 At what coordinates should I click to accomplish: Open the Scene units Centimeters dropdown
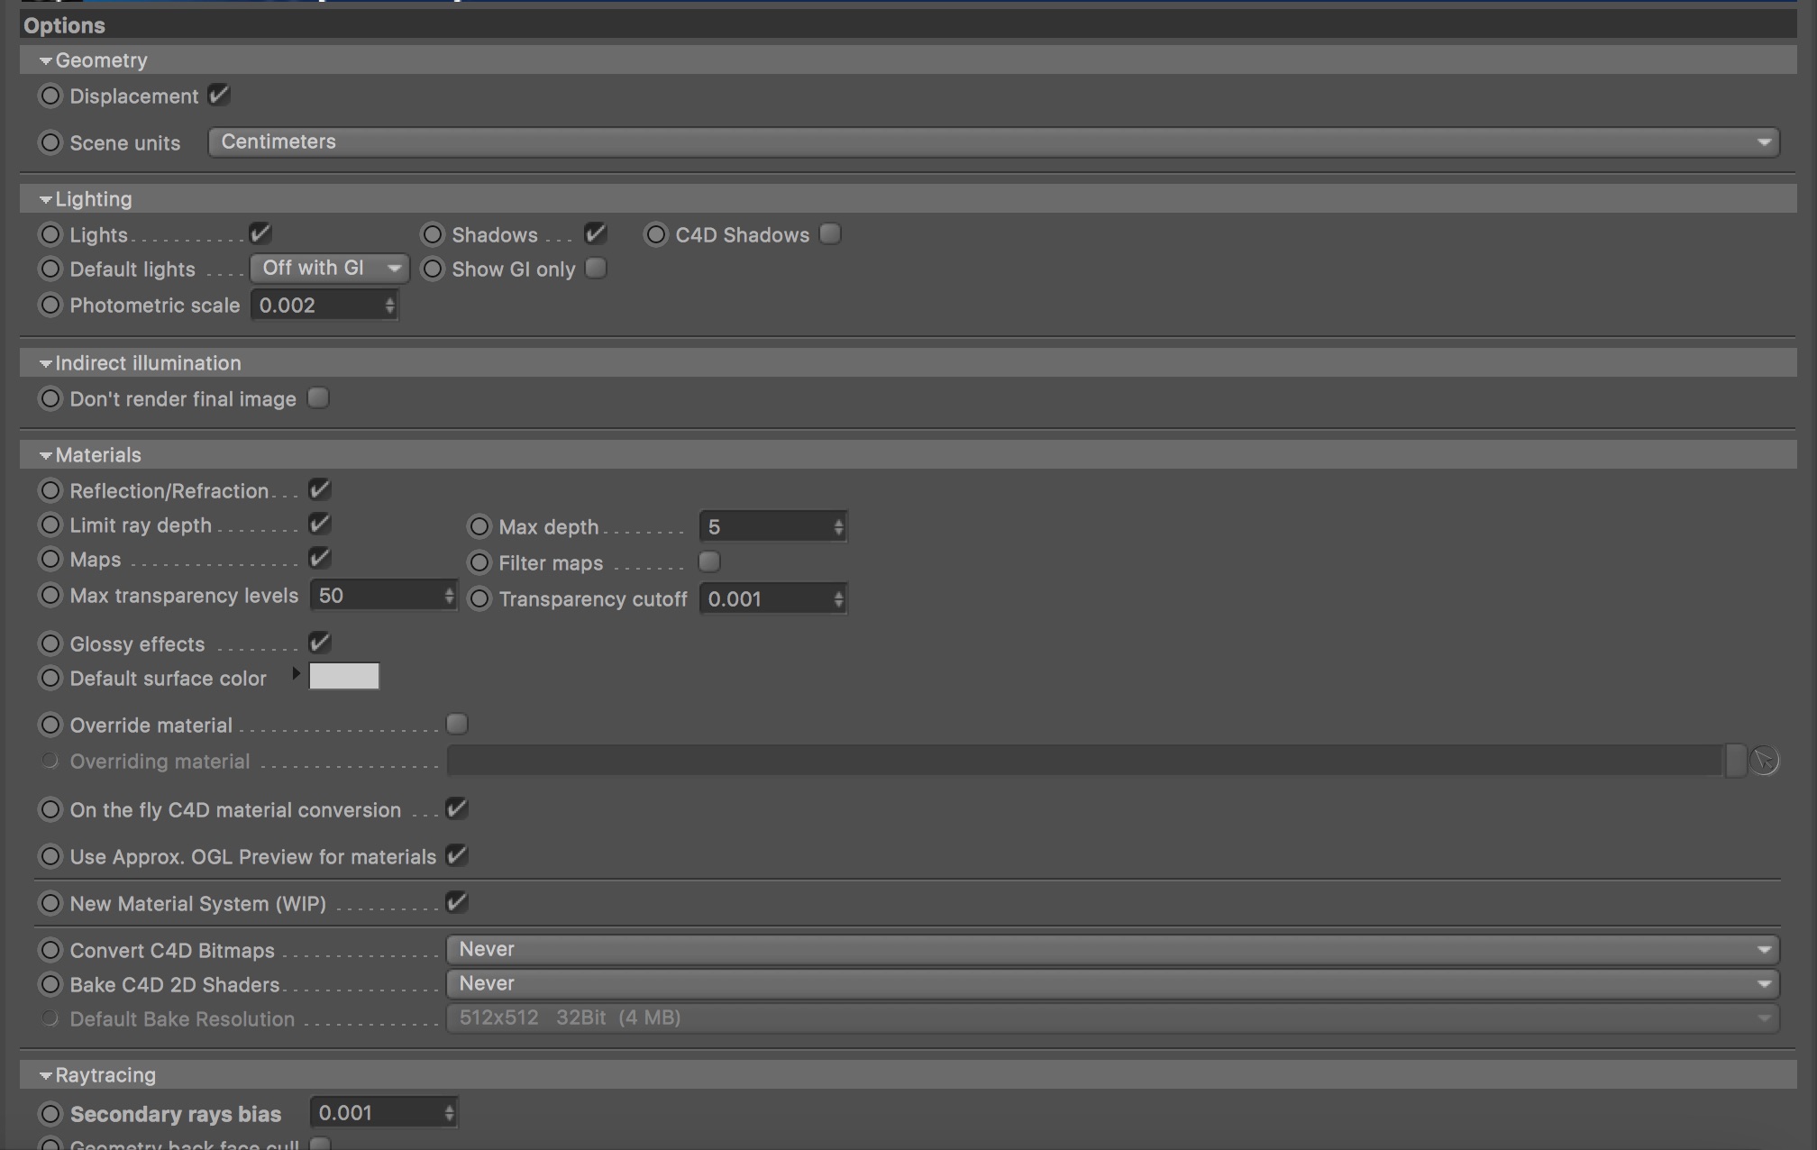pyautogui.click(x=993, y=141)
